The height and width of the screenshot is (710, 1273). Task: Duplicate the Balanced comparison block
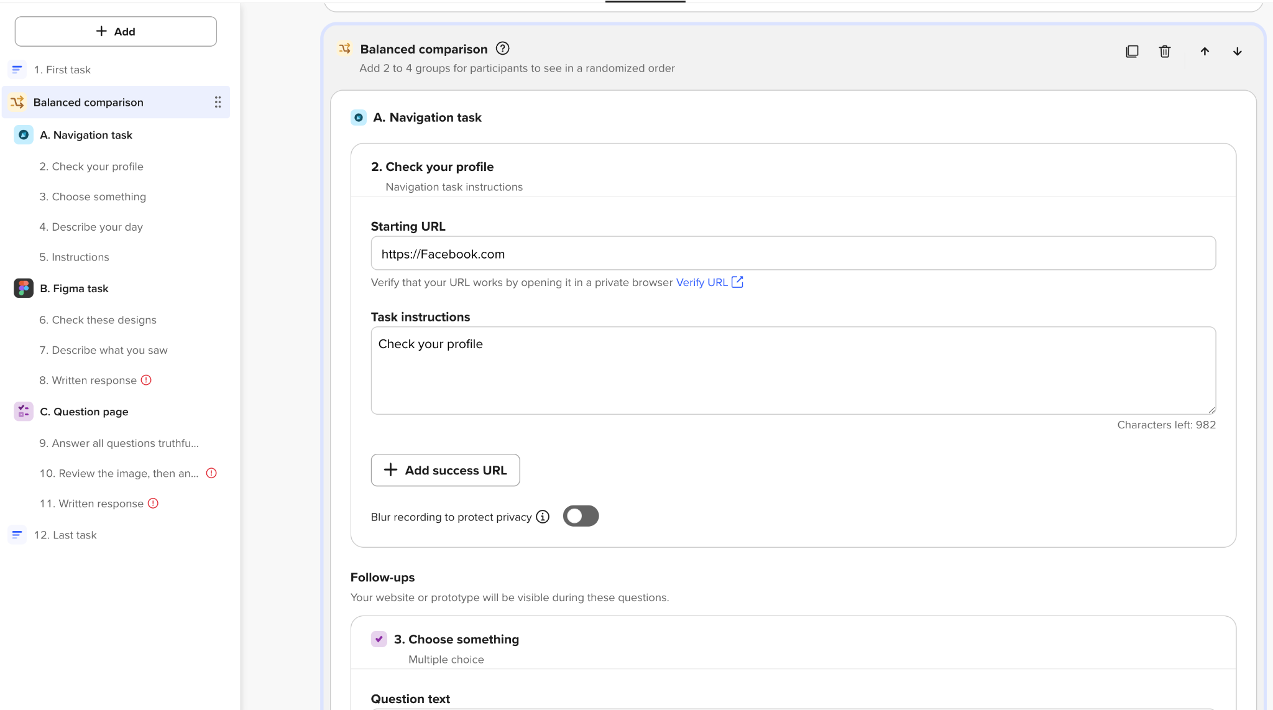pos(1132,52)
